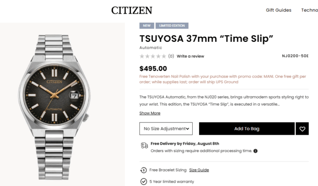Open the Size Guide link
The width and height of the screenshot is (318, 186).
(x=199, y=170)
